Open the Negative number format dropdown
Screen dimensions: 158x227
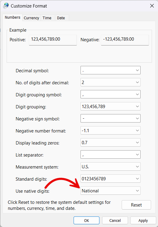(111, 130)
